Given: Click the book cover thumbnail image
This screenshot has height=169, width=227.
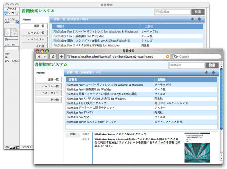Looking at the screenshot, I should (197, 148).
